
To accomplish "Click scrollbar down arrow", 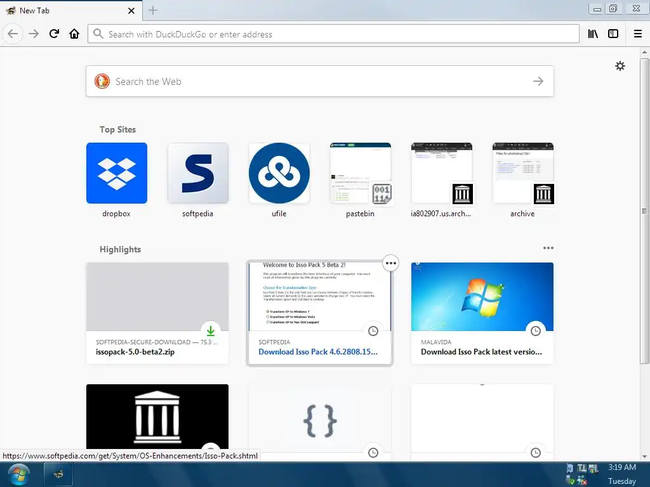I will pyautogui.click(x=644, y=457).
